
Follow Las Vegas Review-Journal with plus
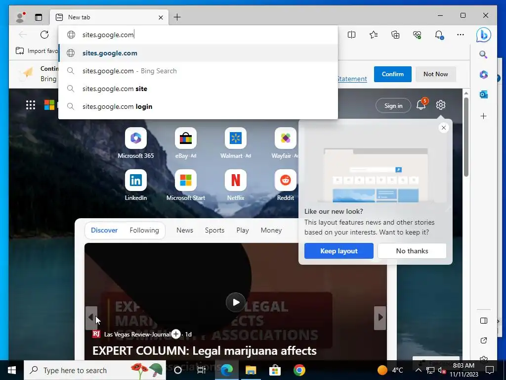click(x=176, y=334)
